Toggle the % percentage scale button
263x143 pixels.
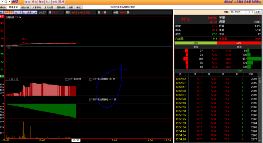pyautogui.click(x=16, y=12)
